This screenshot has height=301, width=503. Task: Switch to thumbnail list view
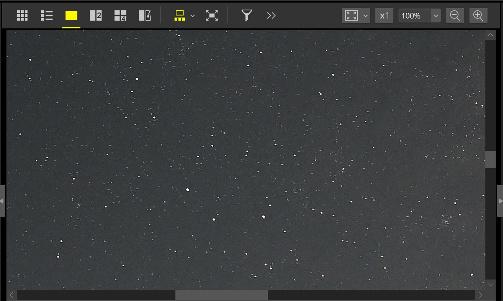click(x=46, y=16)
